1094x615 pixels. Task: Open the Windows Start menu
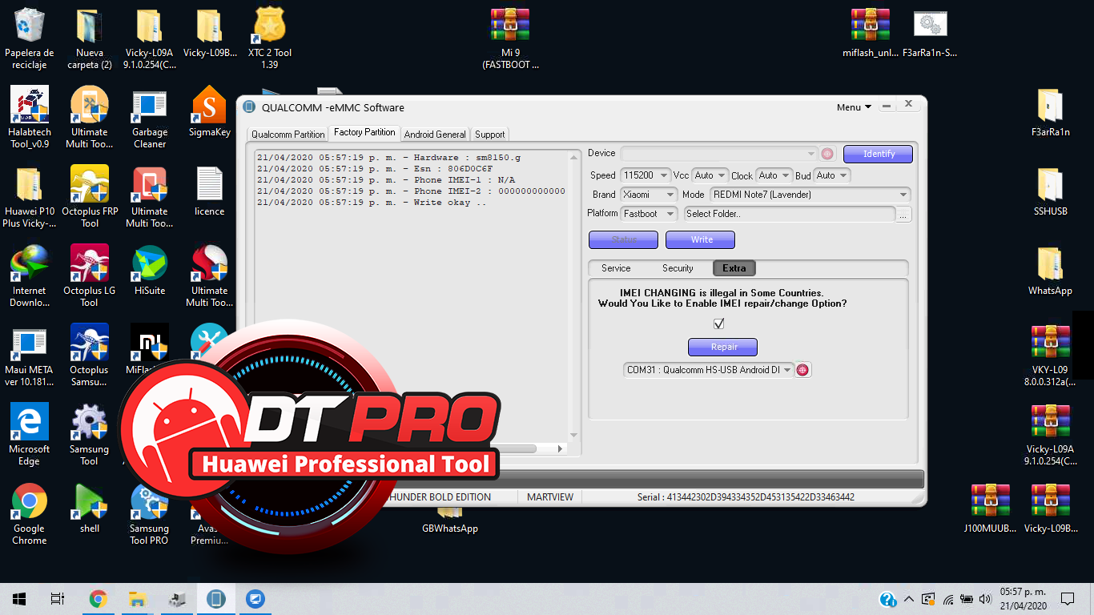coord(19,599)
